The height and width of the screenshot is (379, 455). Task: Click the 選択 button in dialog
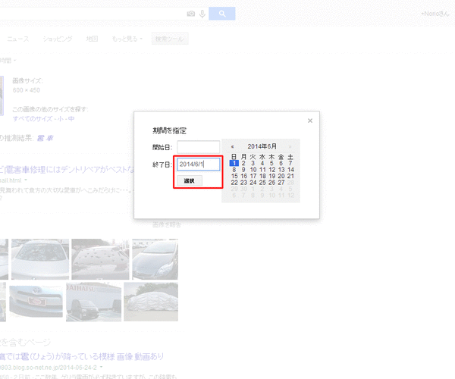point(190,180)
